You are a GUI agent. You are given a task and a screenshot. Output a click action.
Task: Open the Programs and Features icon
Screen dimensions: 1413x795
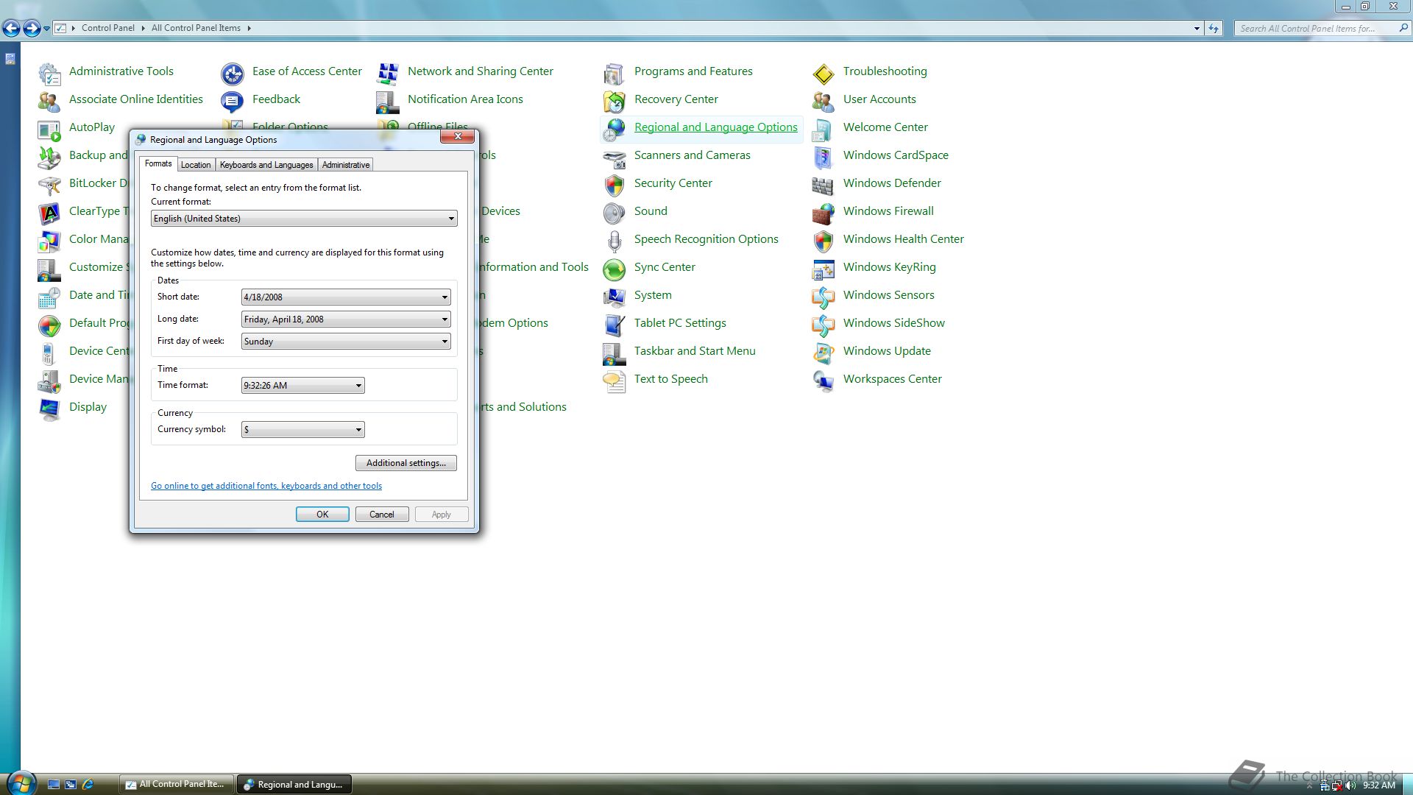click(615, 74)
